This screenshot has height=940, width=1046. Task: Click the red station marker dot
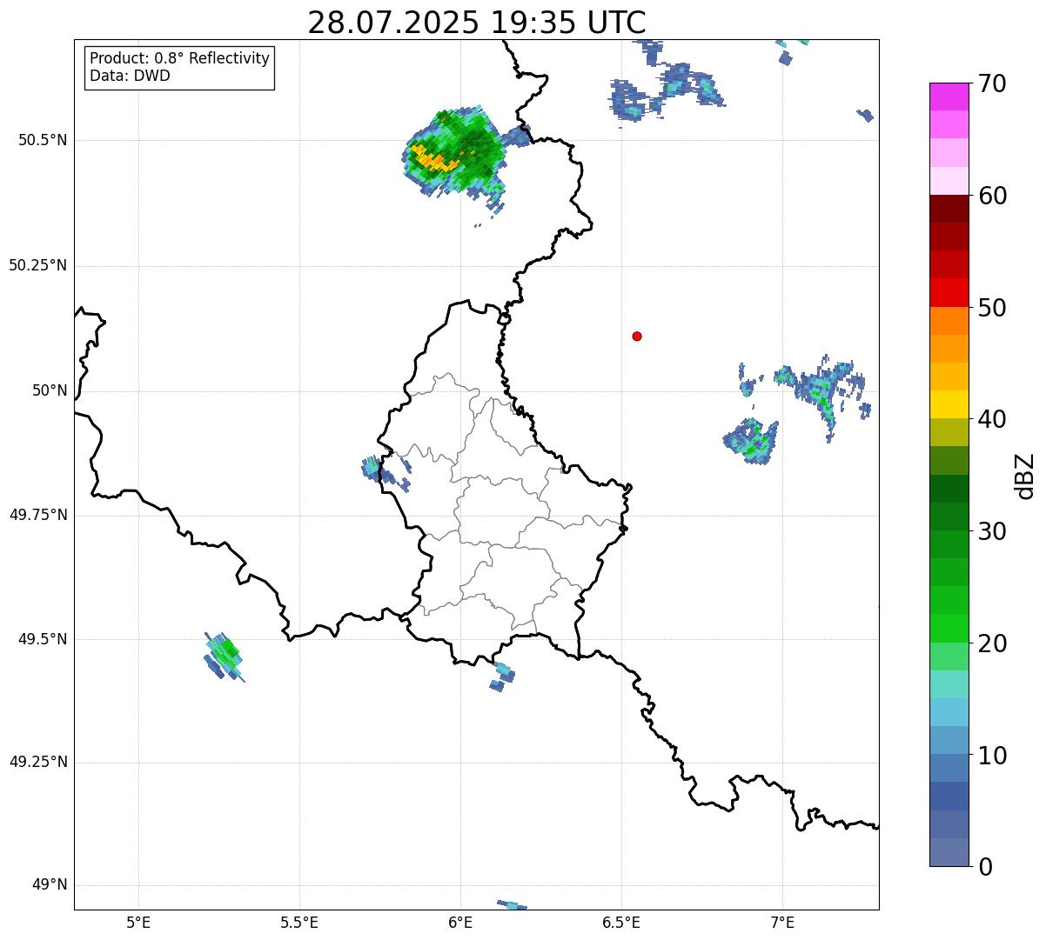pyautogui.click(x=637, y=336)
